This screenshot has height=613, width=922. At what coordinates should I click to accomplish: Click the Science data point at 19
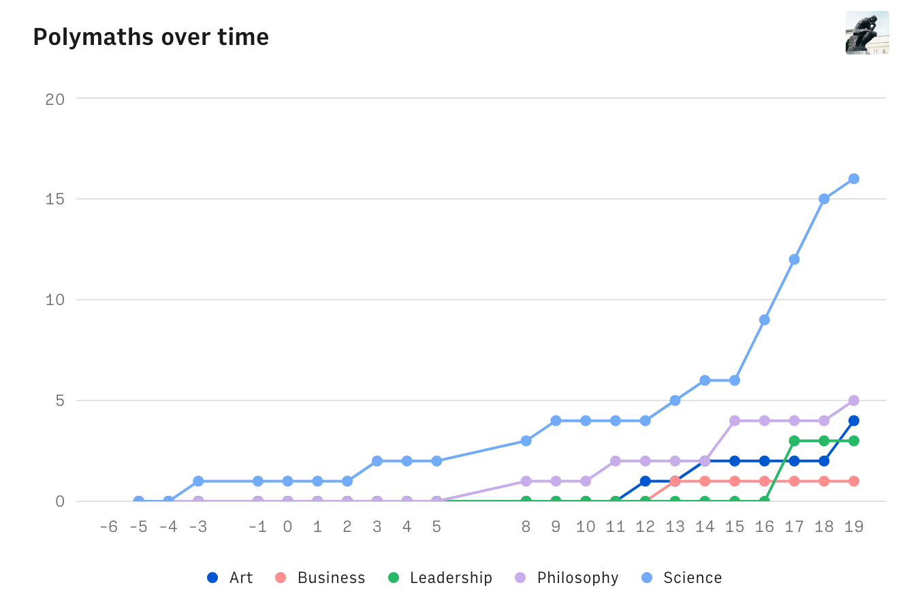pos(853,179)
